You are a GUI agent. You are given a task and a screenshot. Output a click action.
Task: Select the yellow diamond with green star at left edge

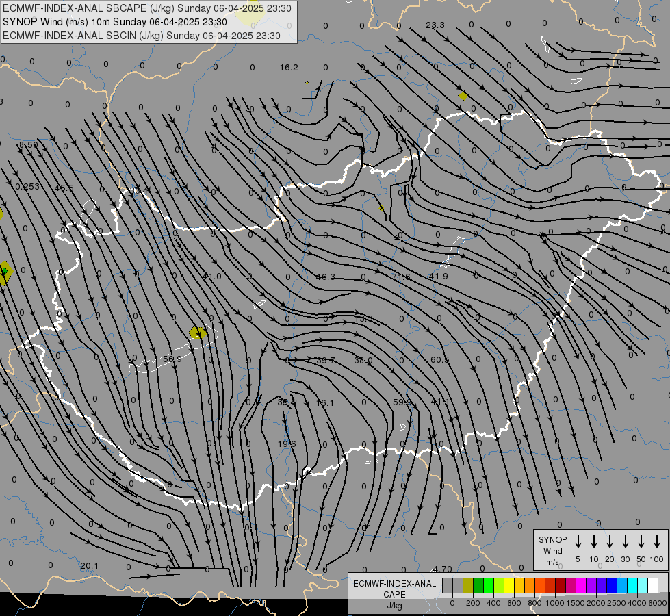click(x=5, y=272)
